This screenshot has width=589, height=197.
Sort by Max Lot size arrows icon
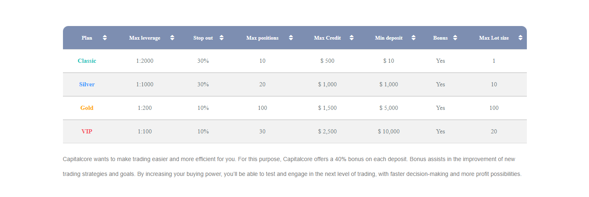coord(519,38)
